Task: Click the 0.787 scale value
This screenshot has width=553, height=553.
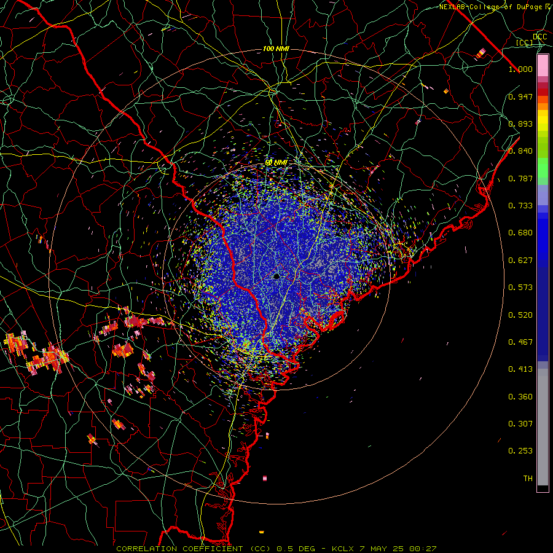Action: coord(520,178)
